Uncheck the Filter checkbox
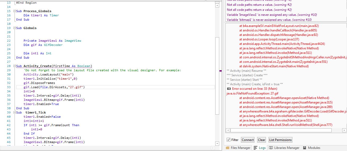 [x=229, y=140]
